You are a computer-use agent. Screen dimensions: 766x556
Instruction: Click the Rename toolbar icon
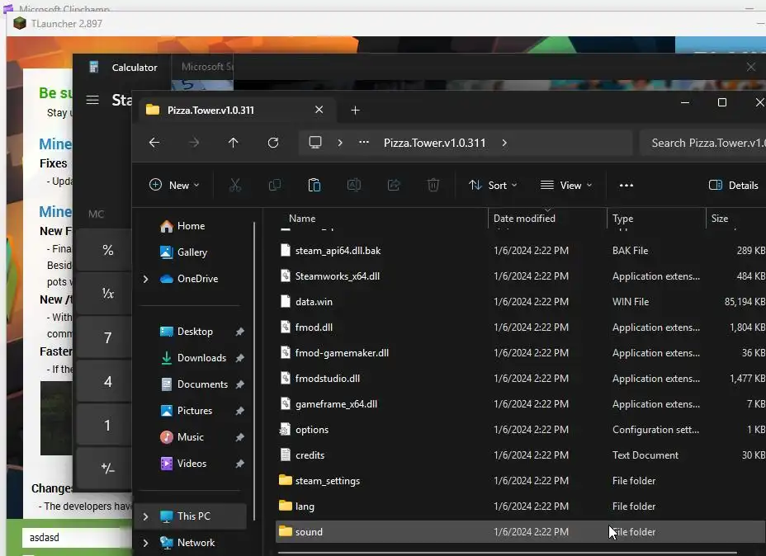(353, 185)
